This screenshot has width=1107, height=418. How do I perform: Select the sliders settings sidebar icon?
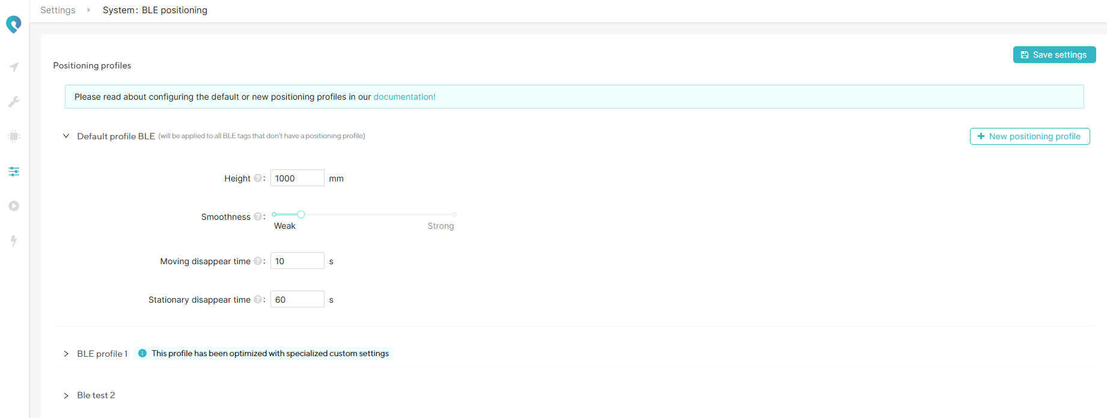coord(14,171)
